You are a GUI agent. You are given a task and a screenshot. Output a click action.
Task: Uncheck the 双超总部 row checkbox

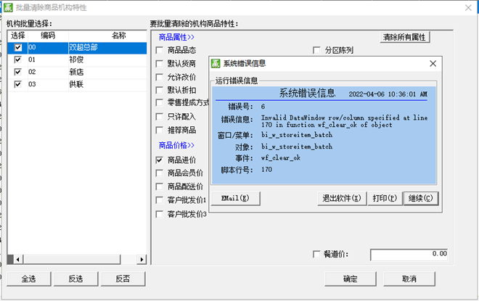coord(18,48)
